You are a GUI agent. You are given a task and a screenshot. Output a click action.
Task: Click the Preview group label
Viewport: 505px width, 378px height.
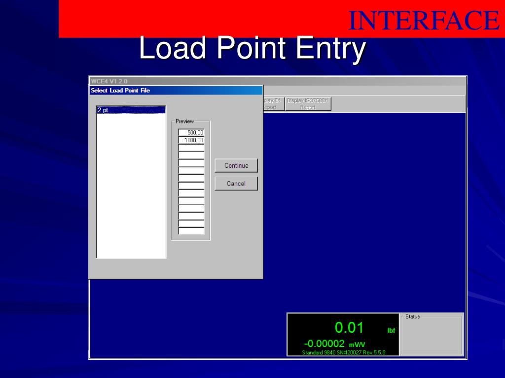[184, 121]
